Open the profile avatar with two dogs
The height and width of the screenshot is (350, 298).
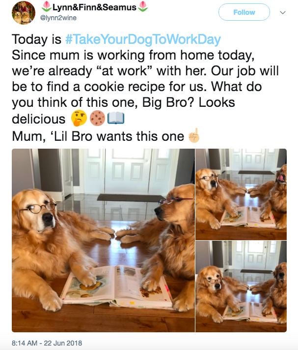24,12
